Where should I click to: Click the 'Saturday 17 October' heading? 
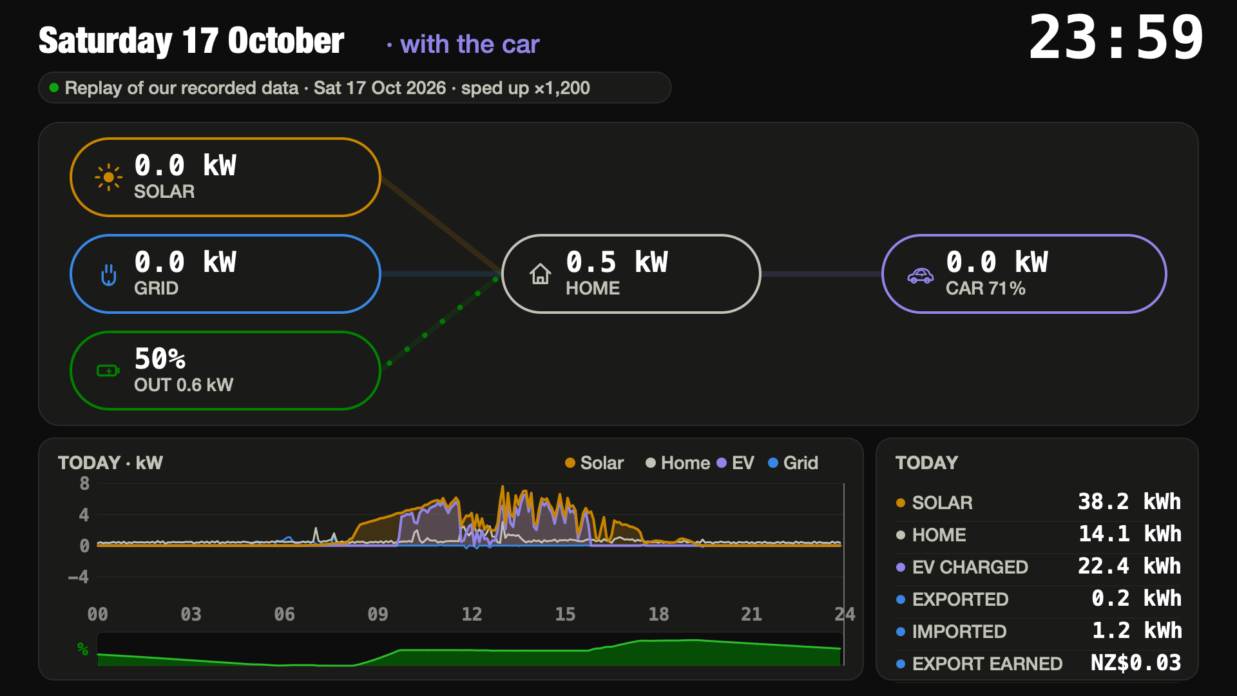[191, 41]
